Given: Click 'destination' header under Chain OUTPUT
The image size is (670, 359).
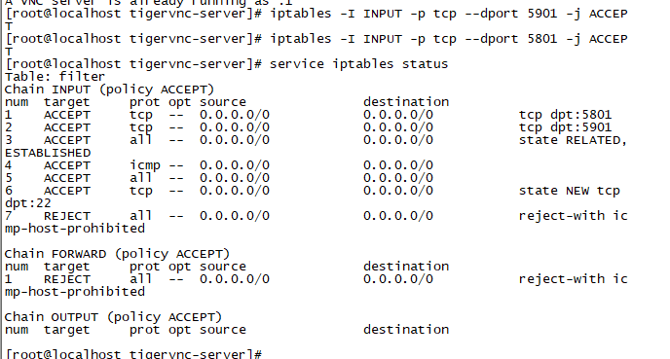Looking at the screenshot, I should (406, 330).
